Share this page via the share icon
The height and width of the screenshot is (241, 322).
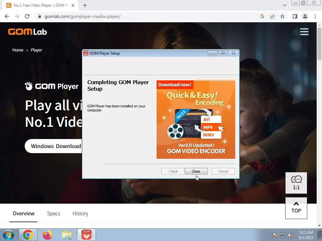click(x=272, y=16)
